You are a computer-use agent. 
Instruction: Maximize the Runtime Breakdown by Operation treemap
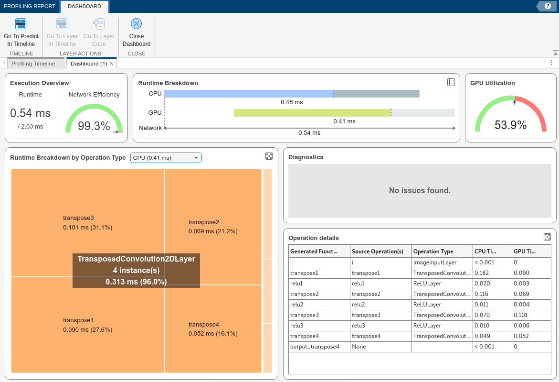click(269, 156)
